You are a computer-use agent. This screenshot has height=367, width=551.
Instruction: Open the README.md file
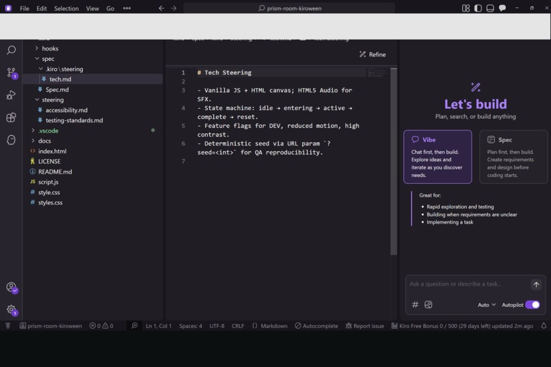pos(55,172)
